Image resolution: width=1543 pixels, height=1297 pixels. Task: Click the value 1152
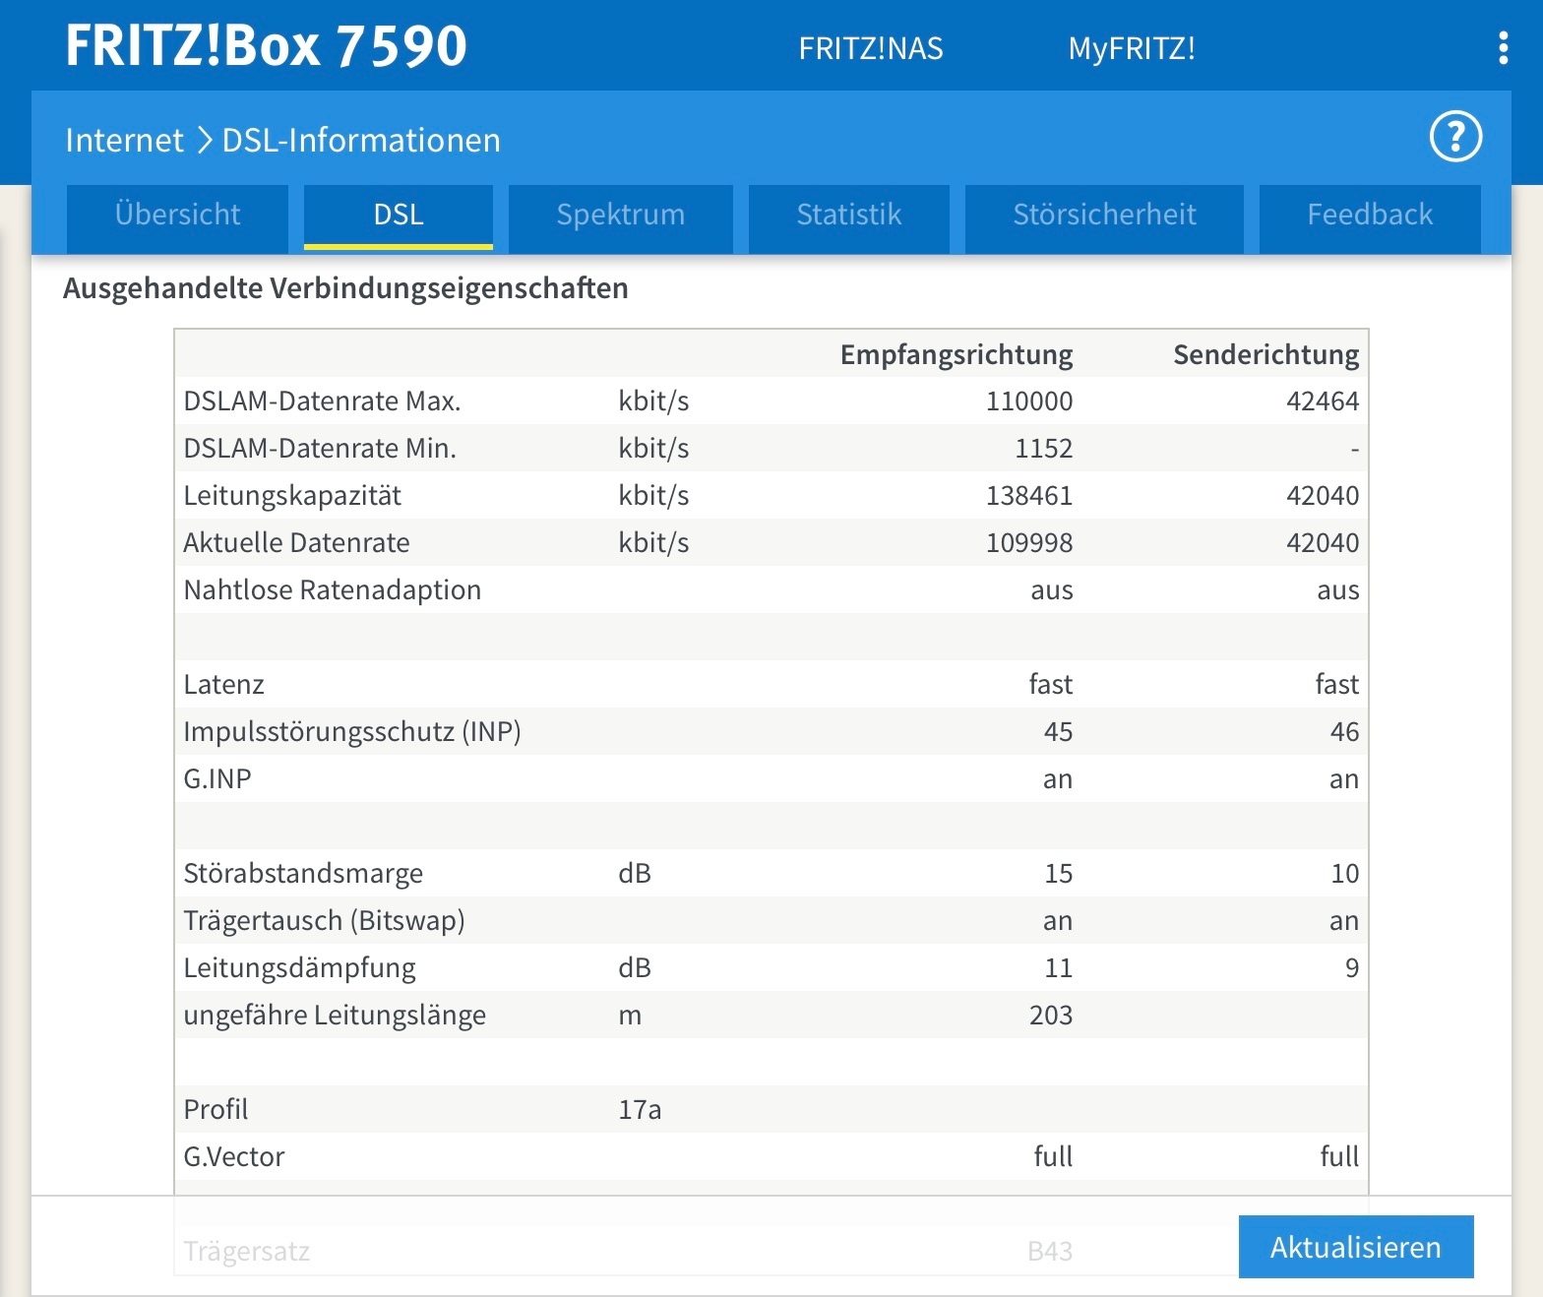pyautogui.click(x=1044, y=449)
